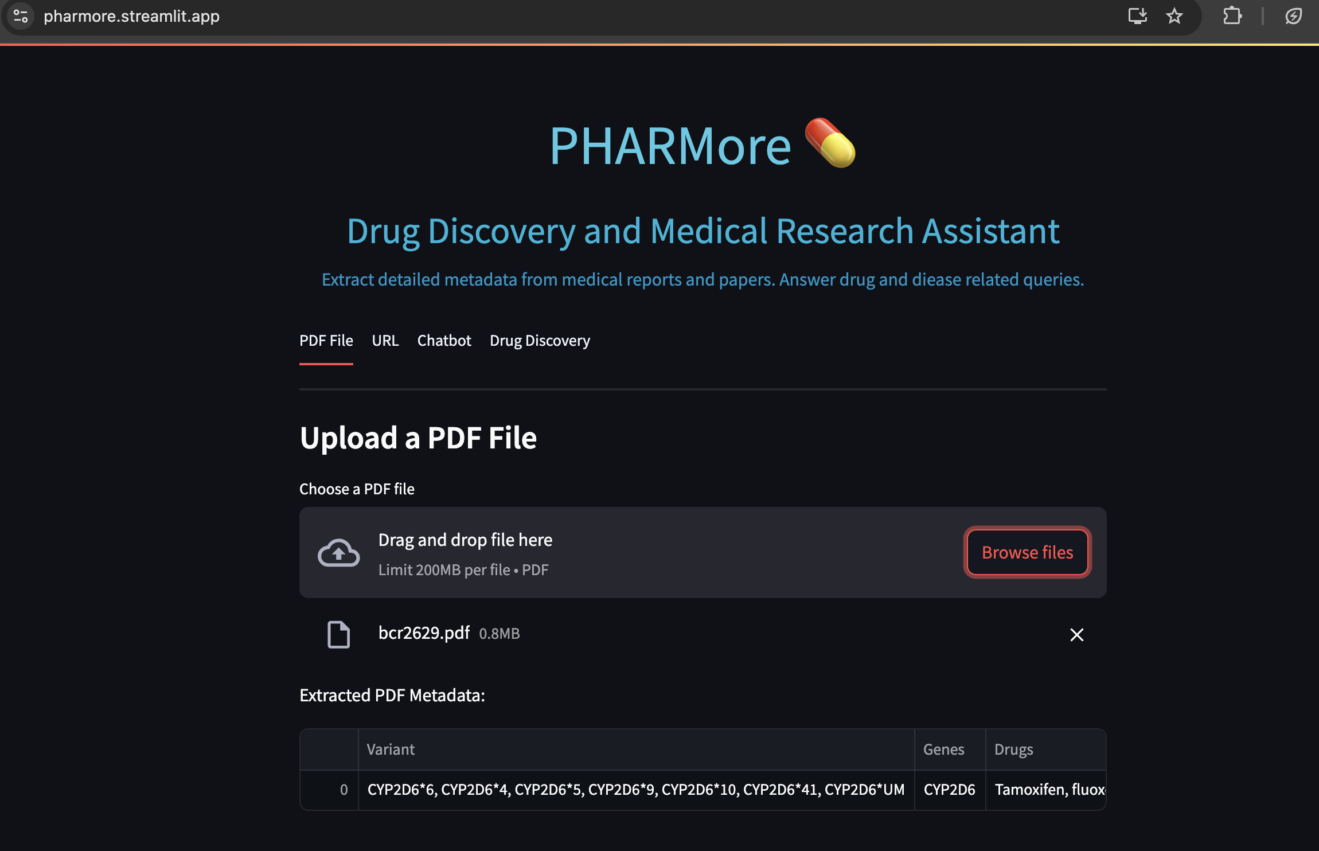This screenshot has width=1319, height=851.
Task: Click the site info icon in address bar
Action: (21, 16)
